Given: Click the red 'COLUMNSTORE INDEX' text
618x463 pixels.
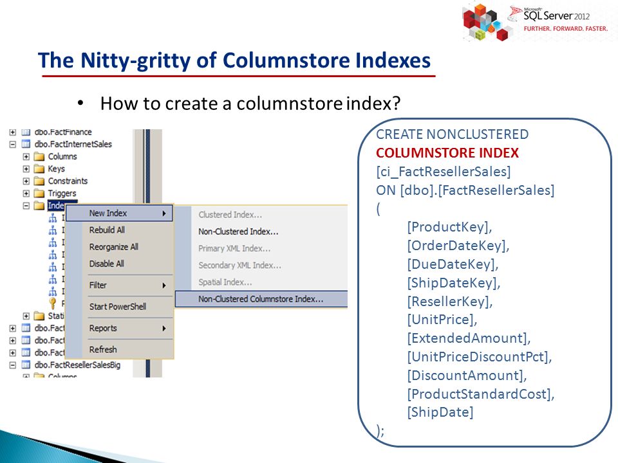Looking at the screenshot, I should tap(447, 153).
